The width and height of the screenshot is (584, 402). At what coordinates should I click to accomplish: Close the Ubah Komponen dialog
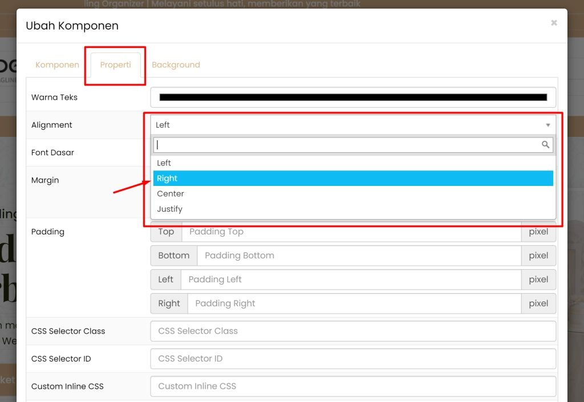click(554, 23)
